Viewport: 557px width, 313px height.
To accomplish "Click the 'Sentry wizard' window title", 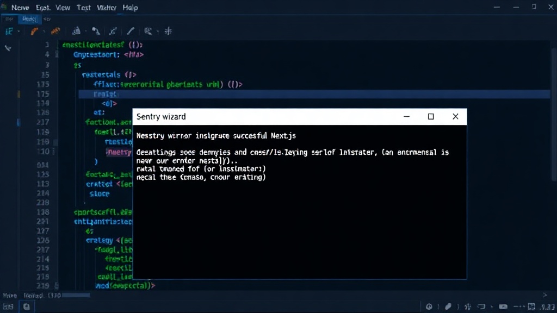I will coord(161,117).
